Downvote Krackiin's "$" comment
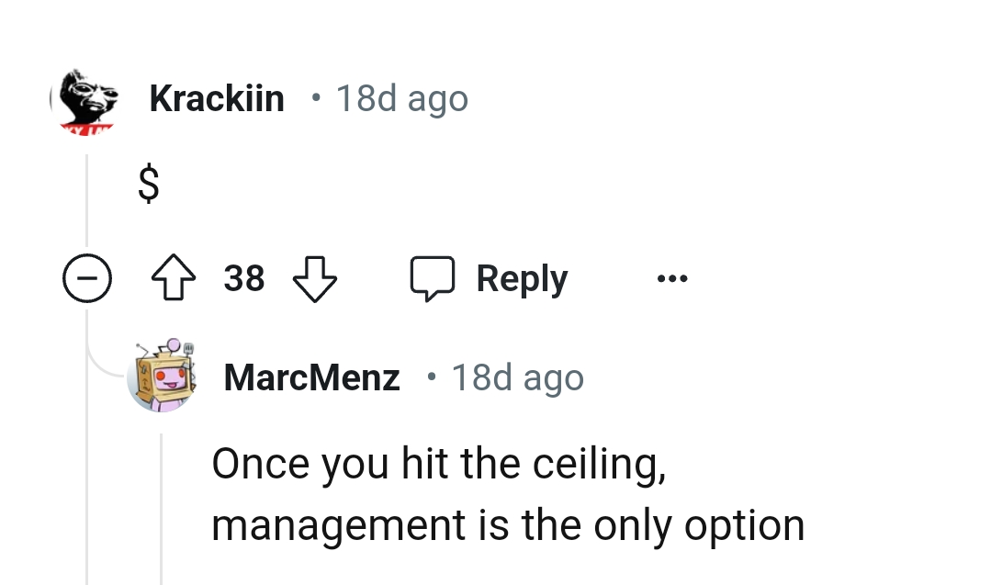991x585 pixels. pos(314,277)
